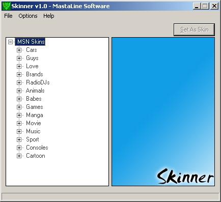Open the Help menu

click(49, 16)
